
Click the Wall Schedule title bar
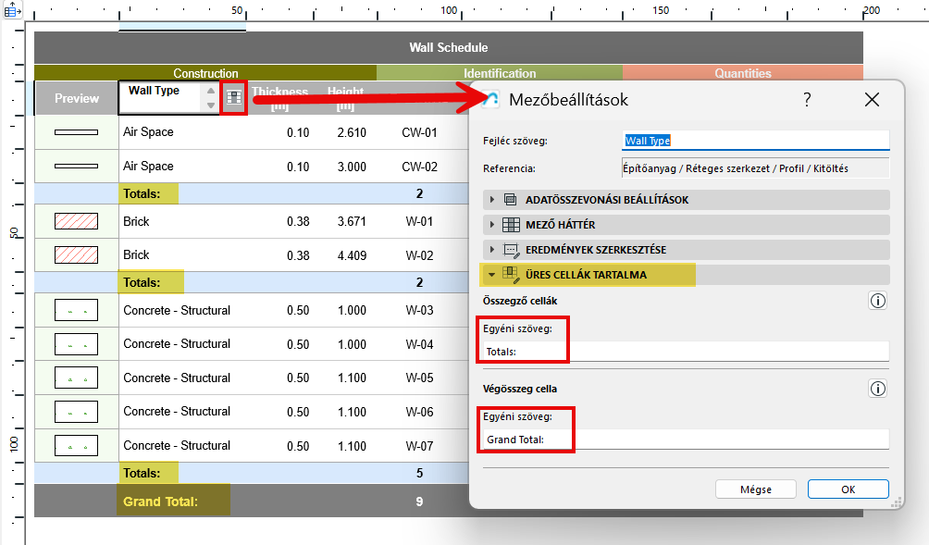pyautogui.click(x=449, y=47)
